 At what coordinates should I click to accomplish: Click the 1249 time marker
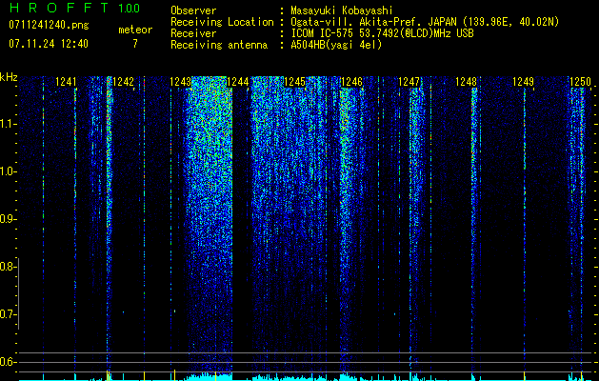click(523, 82)
